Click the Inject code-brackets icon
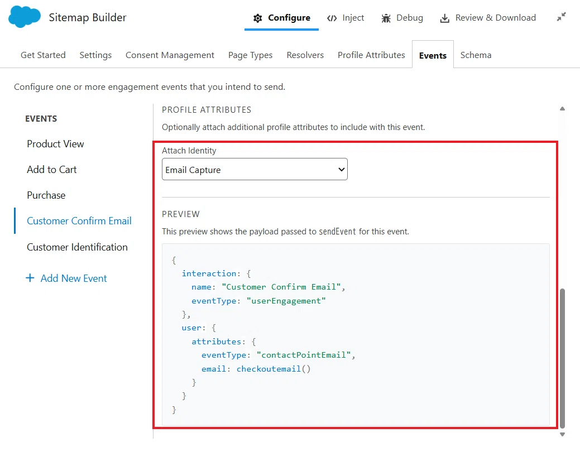 332,18
